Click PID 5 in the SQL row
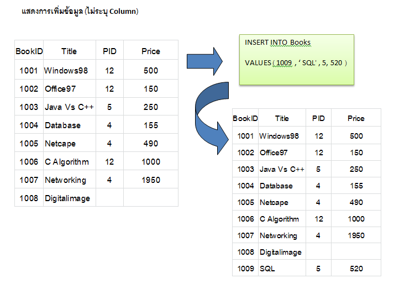Image resolution: width=394 pixels, height=289 pixels. pyautogui.click(x=318, y=269)
